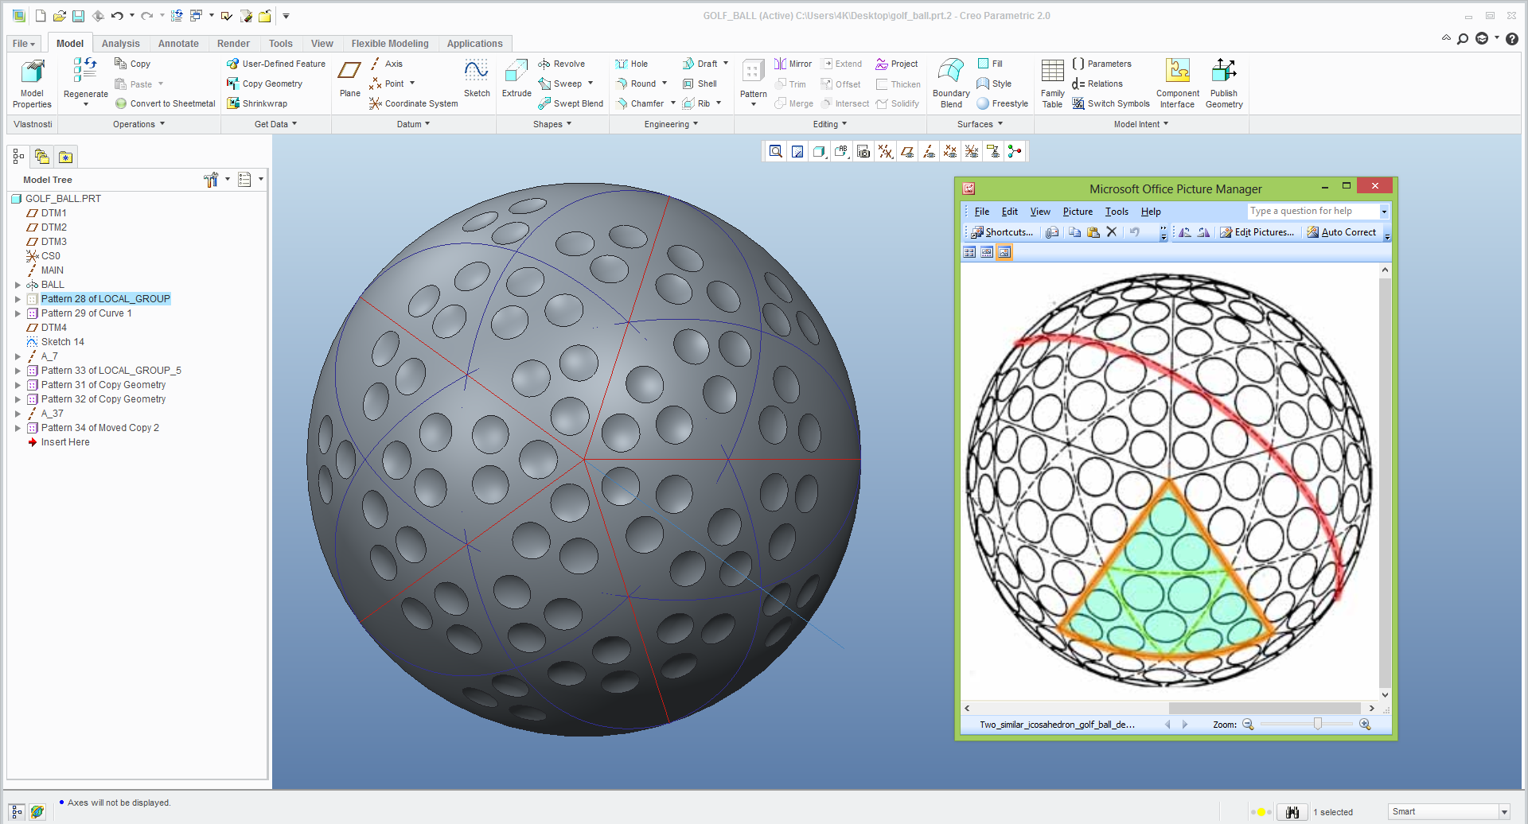The image size is (1528, 824).
Task: Toggle coordinate system display visibility
Action: click(x=972, y=151)
